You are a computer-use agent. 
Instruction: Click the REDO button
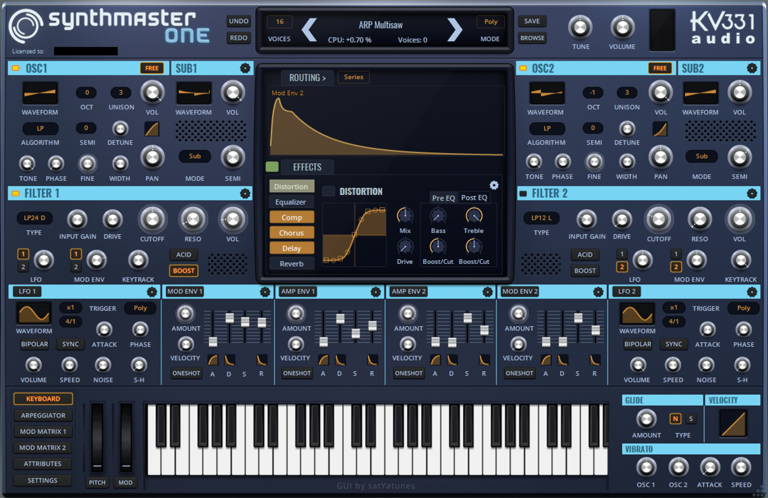239,38
